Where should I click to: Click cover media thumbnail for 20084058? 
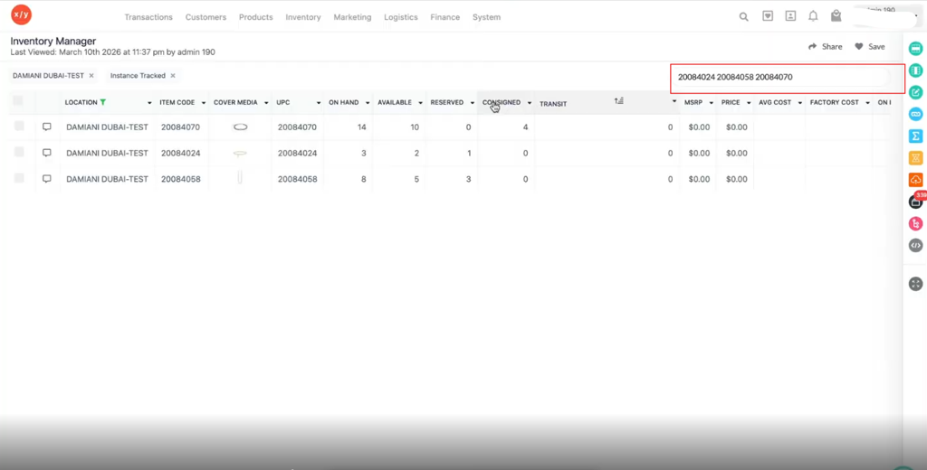[239, 178]
